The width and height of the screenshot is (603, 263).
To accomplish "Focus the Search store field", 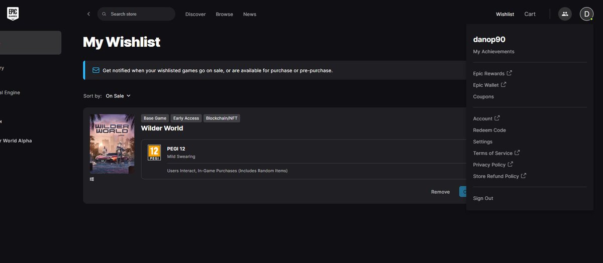I will (x=136, y=14).
